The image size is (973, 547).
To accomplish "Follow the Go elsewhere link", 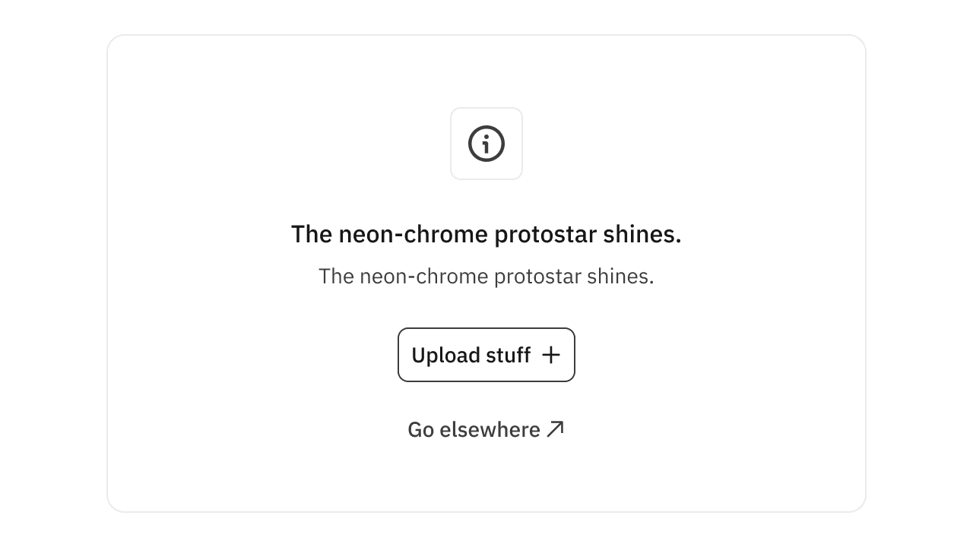I will click(474, 430).
